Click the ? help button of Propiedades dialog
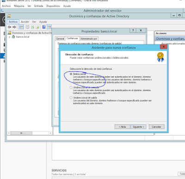The height and width of the screenshot is (179, 185). coord(133,31)
